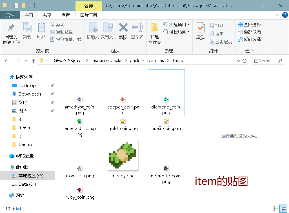
Task: Click the red Delete (删除) X icon
Action: (x=123, y=28)
